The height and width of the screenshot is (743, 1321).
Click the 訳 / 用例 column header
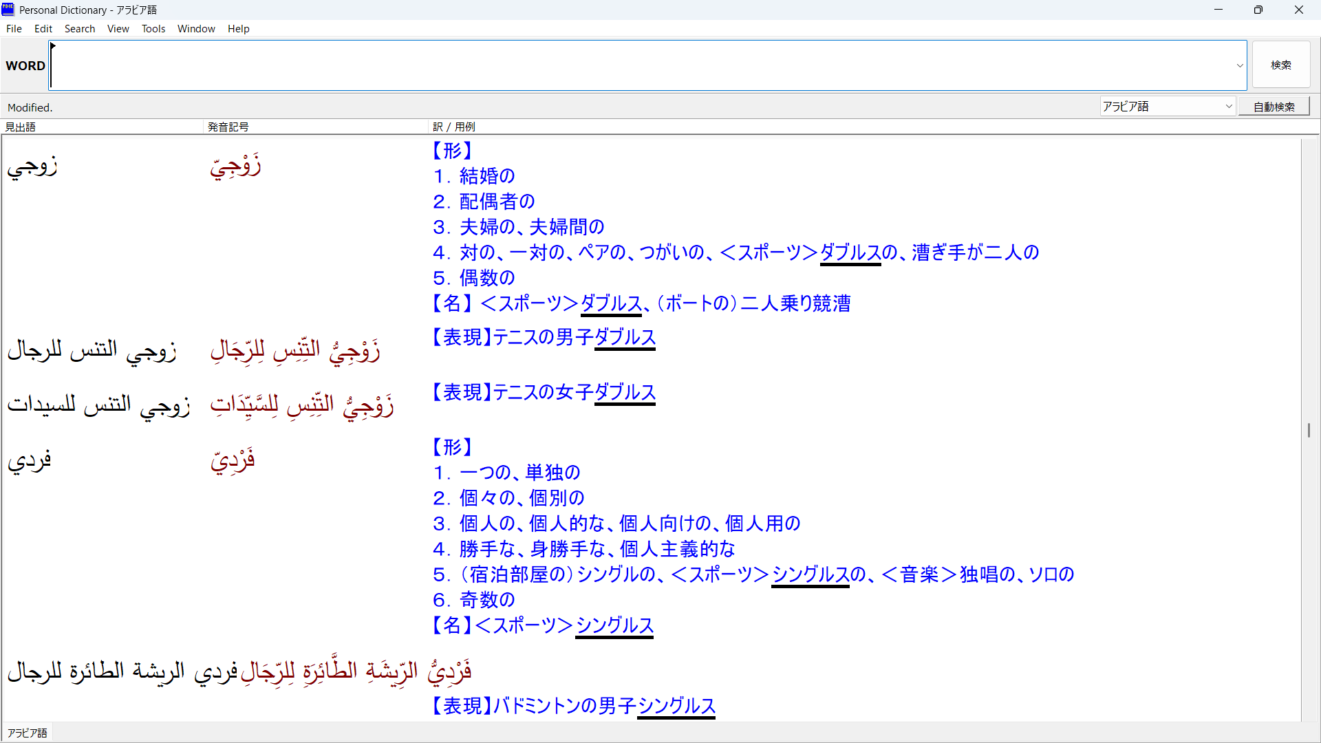(x=454, y=127)
